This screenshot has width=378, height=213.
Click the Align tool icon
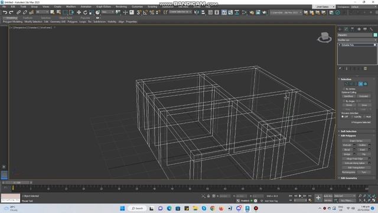tap(203, 12)
